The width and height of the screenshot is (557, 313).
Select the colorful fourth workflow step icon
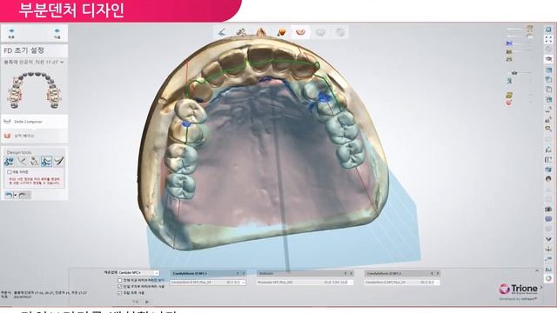coord(281,32)
